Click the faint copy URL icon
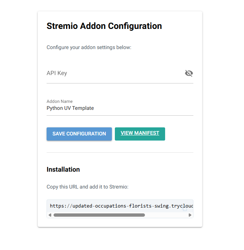 click(x=185, y=209)
